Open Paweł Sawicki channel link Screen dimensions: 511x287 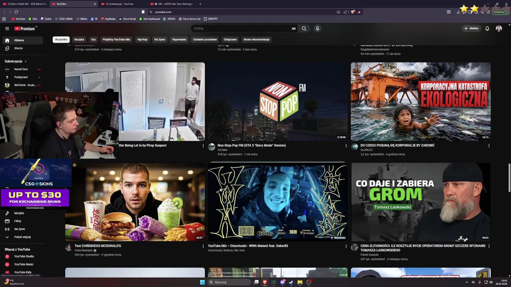click(369, 255)
